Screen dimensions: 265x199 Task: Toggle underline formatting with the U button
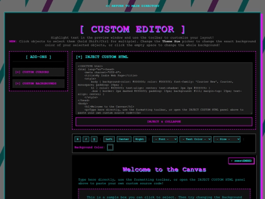tap(94, 139)
